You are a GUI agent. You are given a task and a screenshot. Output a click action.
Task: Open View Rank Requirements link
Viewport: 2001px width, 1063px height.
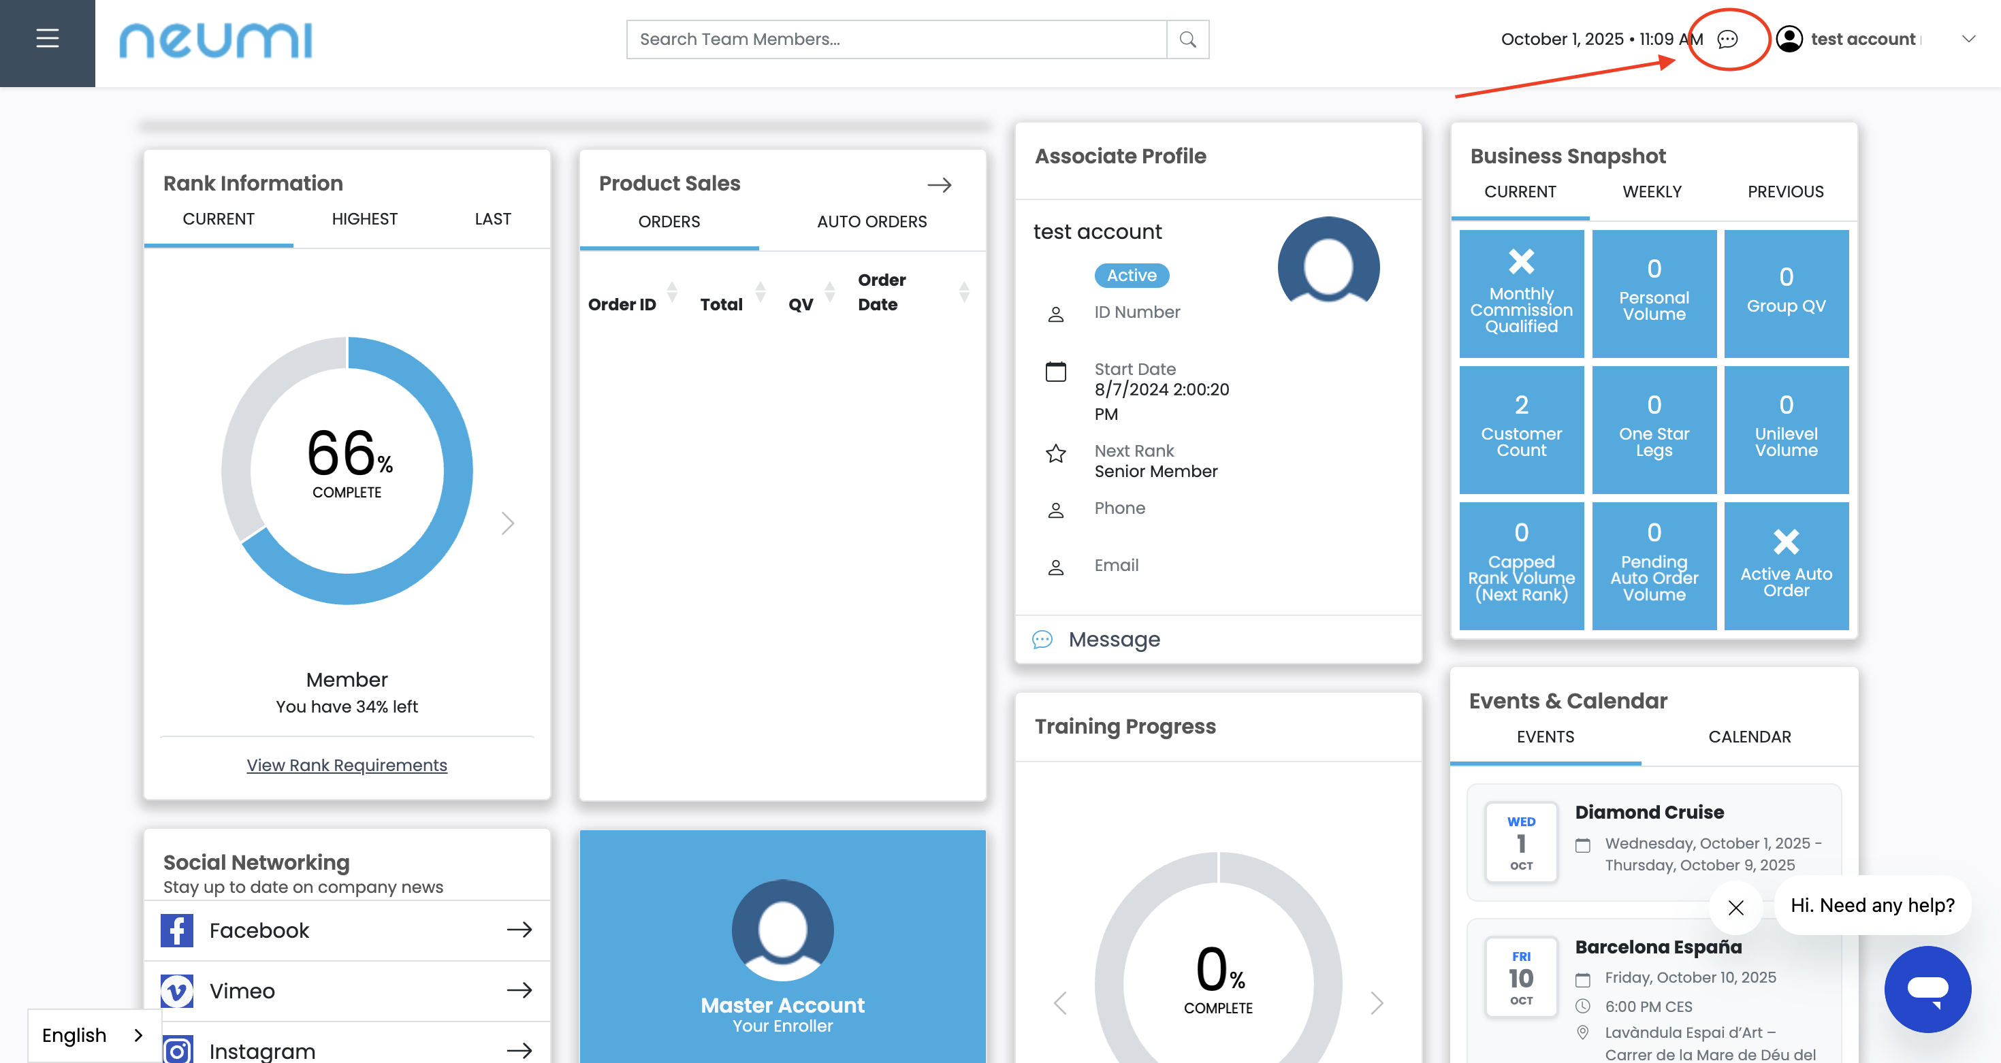347,765
